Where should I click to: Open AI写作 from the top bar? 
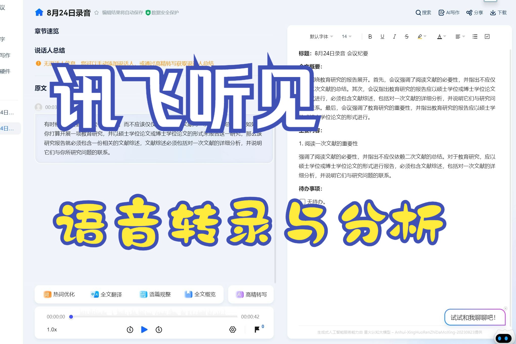coord(449,13)
